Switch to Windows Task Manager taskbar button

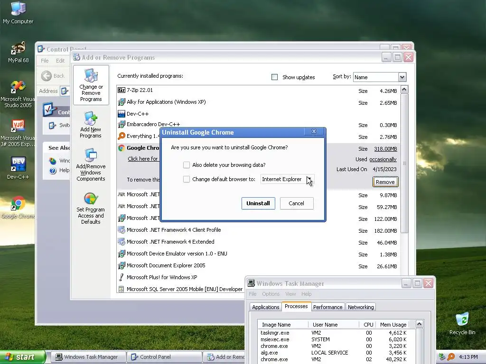pyautogui.click(x=88, y=357)
